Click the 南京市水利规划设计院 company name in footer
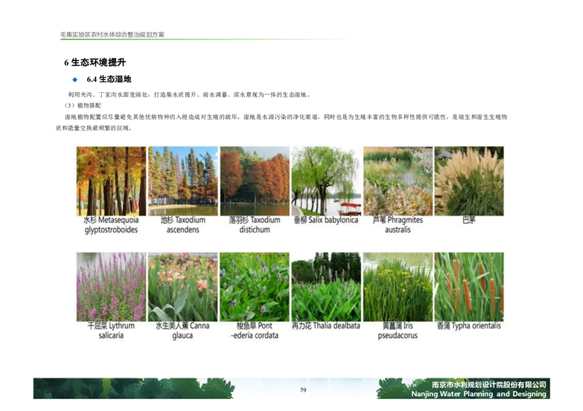583x411 pixels. pyautogui.click(x=479, y=384)
